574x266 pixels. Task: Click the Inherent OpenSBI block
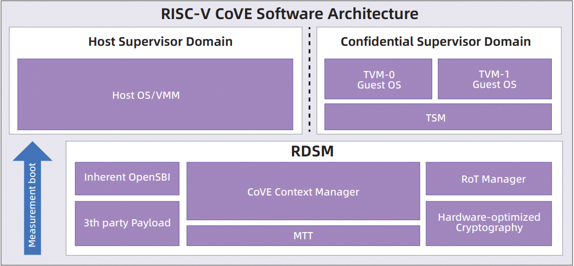[x=127, y=179]
